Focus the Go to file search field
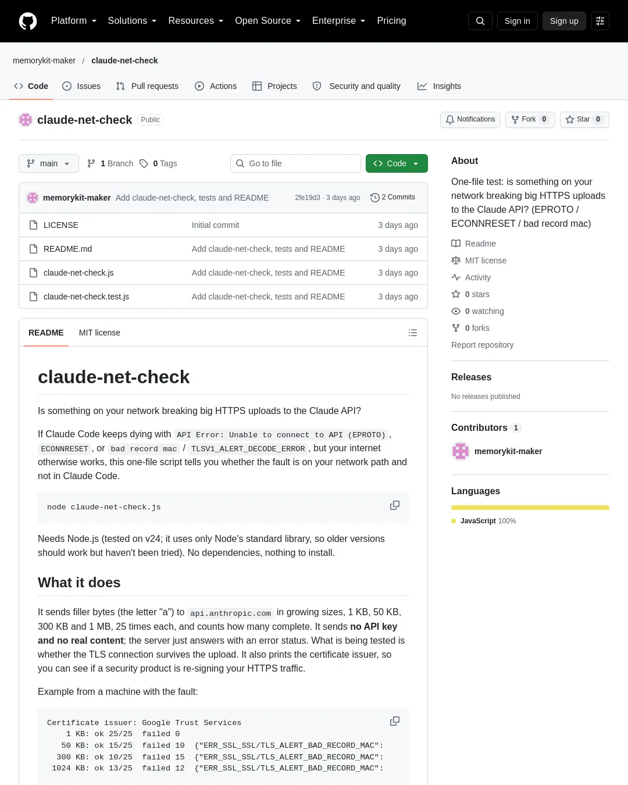The height and width of the screenshot is (785, 628). pyautogui.click(x=295, y=163)
